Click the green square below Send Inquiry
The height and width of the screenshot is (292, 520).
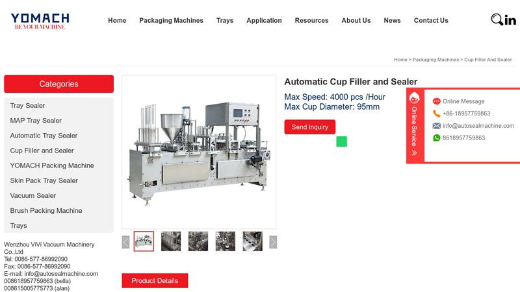tap(342, 141)
